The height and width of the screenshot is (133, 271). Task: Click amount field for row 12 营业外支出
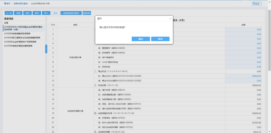[243, 81]
